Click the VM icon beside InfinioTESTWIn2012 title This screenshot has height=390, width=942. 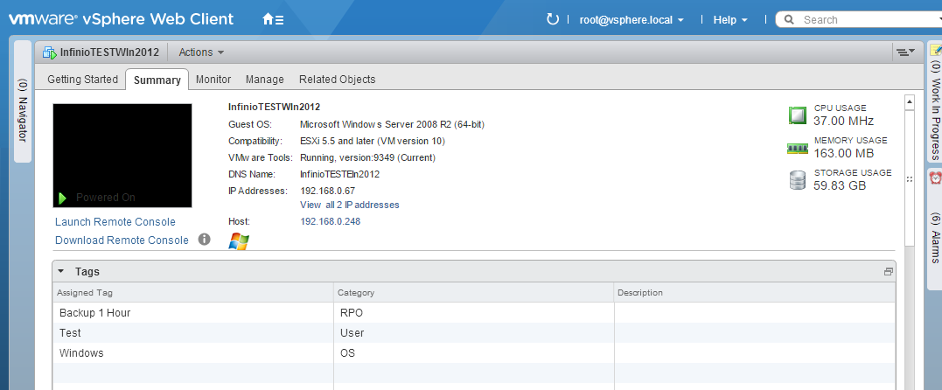[49, 52]
